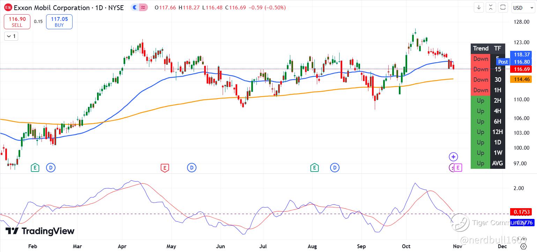537x252 pixels.
Task: Click the Up cell for 1W timeframe
Action: (x=480, y=153)
